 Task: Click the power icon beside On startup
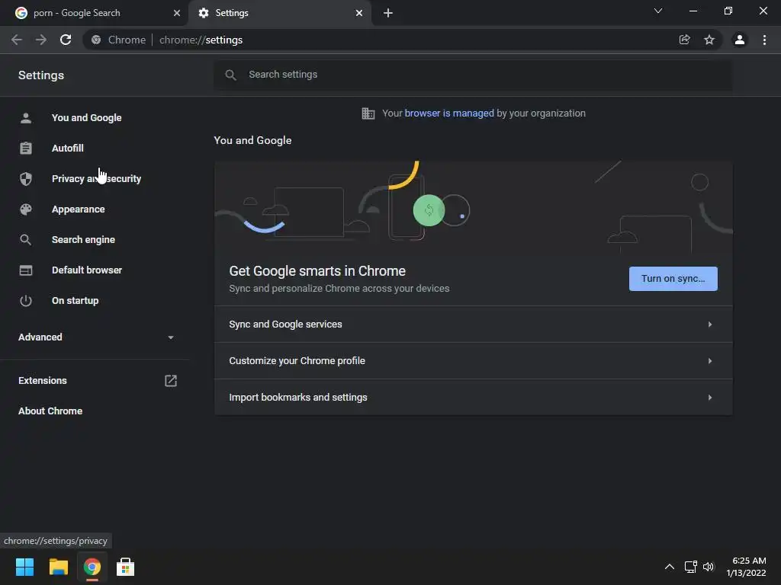tap(26, 300)
